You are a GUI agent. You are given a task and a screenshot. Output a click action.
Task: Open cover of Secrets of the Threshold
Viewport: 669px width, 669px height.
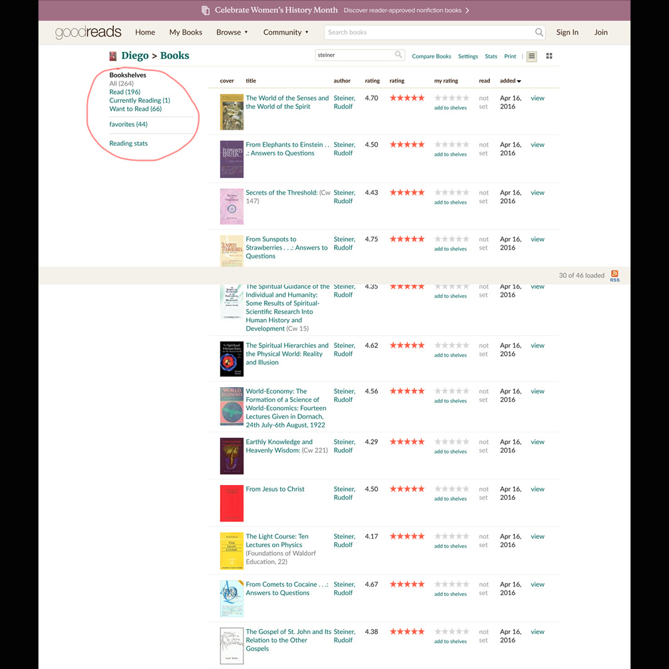click(x=232, y=206)
